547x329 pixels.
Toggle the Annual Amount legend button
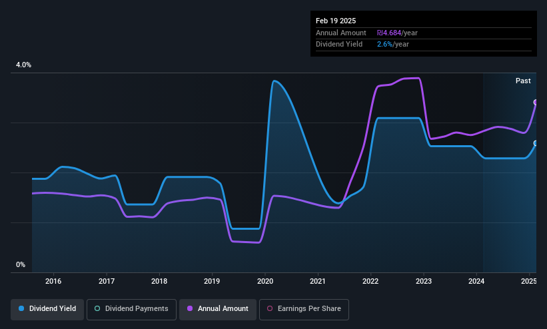(218, 309)
